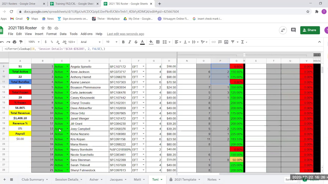Open the Gmail bookmark
This screenshot has width=328, height=184.
point(16,19)
